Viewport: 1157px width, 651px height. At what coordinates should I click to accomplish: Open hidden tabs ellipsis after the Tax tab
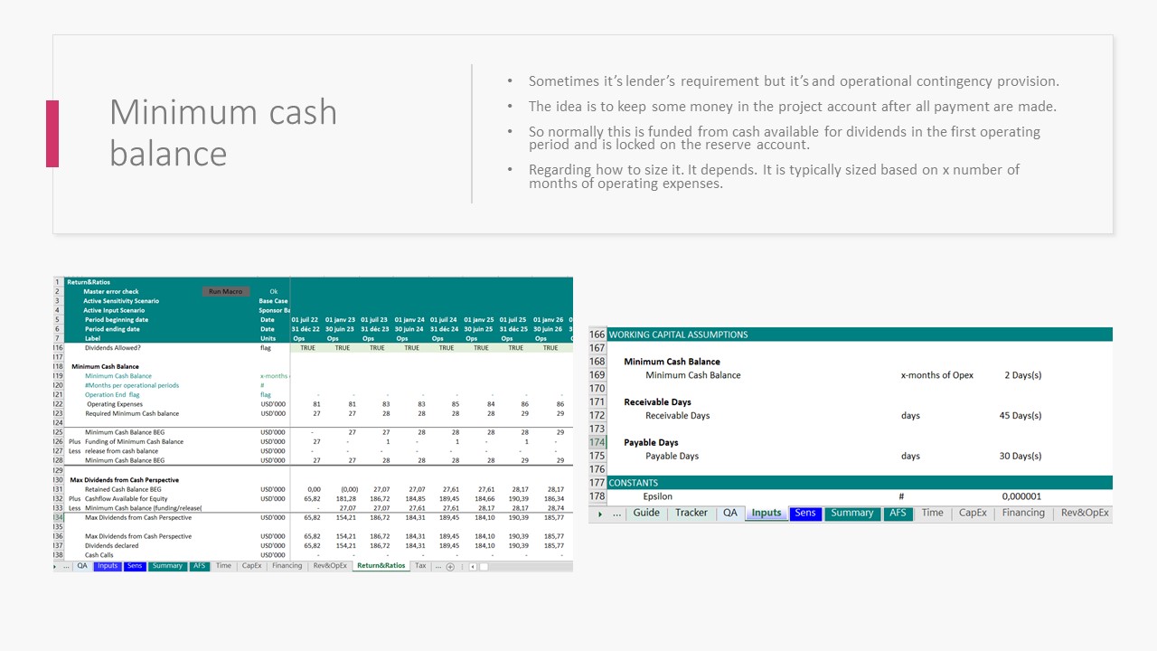pos(438,566)
